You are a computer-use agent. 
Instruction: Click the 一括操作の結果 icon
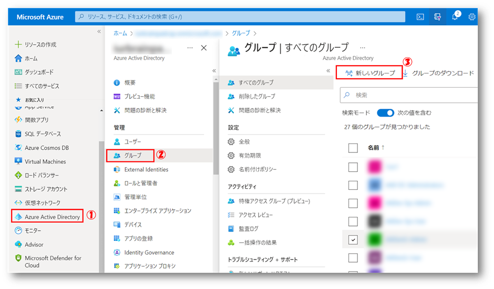231,242
